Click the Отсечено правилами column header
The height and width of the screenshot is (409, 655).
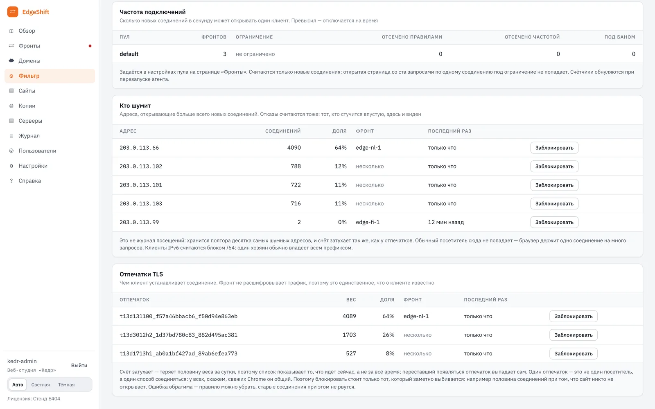point(412,37)
